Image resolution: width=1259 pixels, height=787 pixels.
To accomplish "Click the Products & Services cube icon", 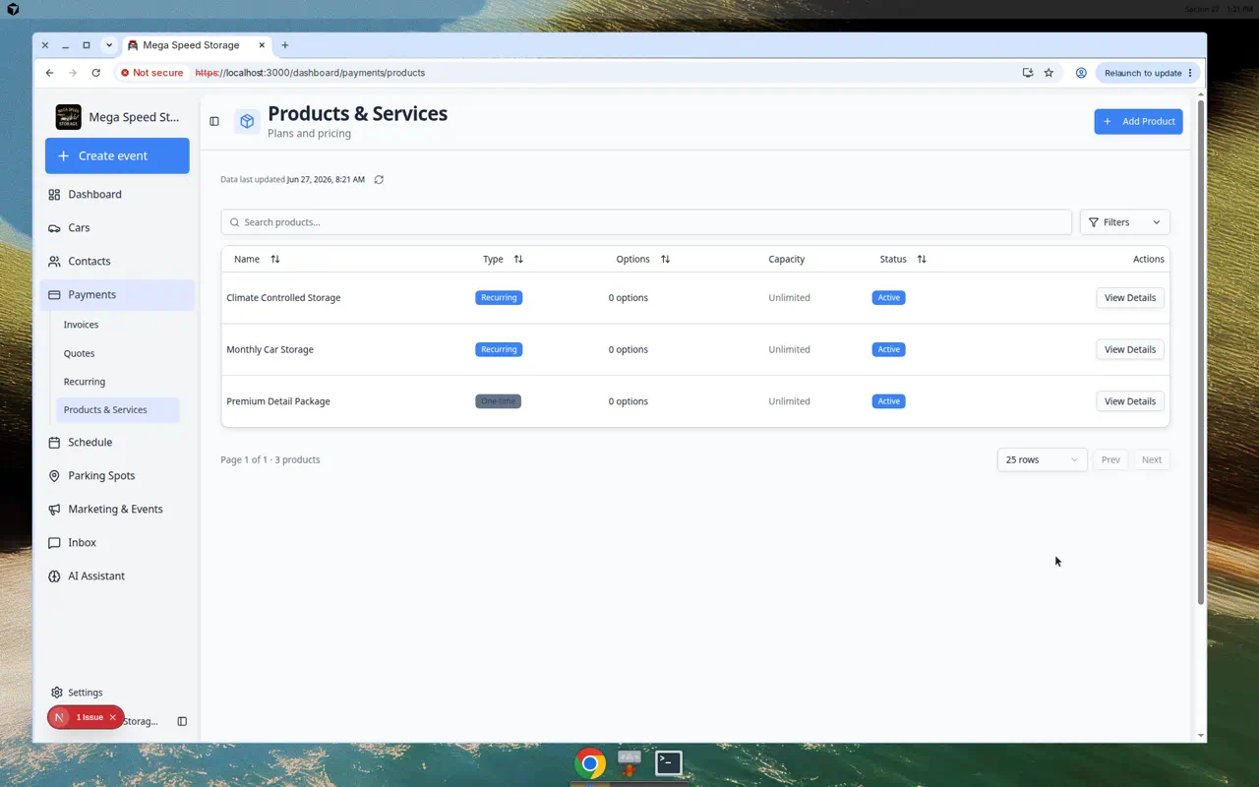I will 247,121.
